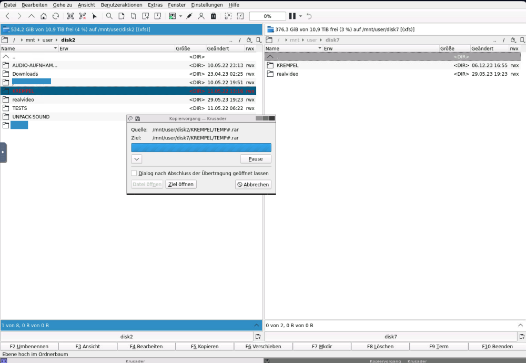The width and height of the screenshot is (526, 363).
Task: Click the dashed square with outward arrow icon
Action: click(228, 16)
